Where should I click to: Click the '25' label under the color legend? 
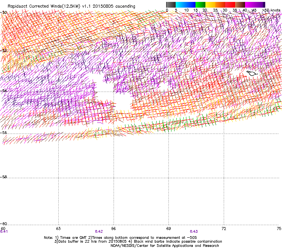point(215,10)
